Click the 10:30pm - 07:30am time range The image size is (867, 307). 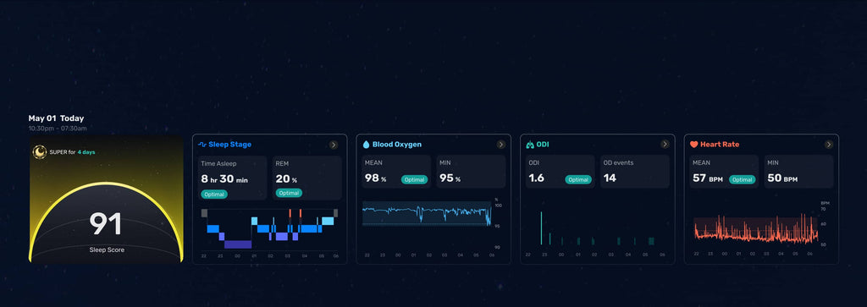pos(58,129)
